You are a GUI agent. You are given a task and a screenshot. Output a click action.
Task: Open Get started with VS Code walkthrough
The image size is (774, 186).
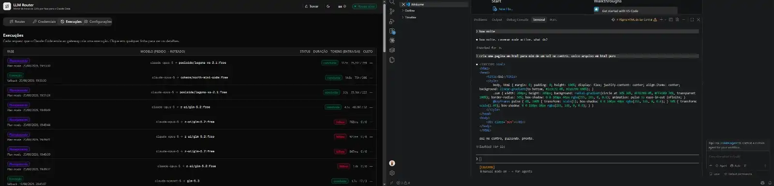click(635, 10)
